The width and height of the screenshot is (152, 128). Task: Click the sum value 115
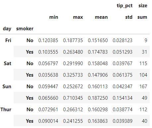(x=143, y=64)
